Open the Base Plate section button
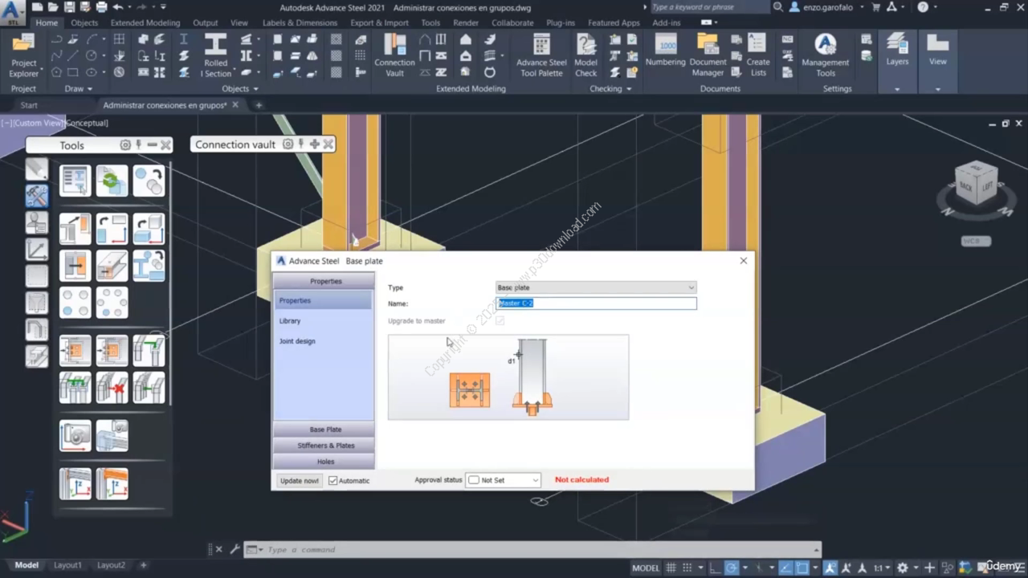Image resolution: width=1028 pixels, height=578 pixels. tap(324, 429)
